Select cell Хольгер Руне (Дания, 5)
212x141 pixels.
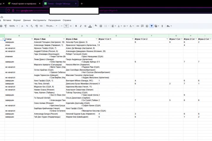[x=82, y=42]
